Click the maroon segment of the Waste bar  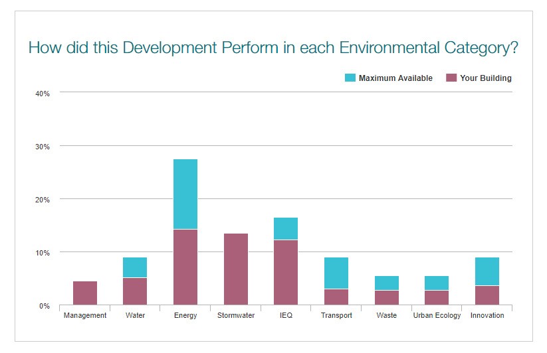387,298
